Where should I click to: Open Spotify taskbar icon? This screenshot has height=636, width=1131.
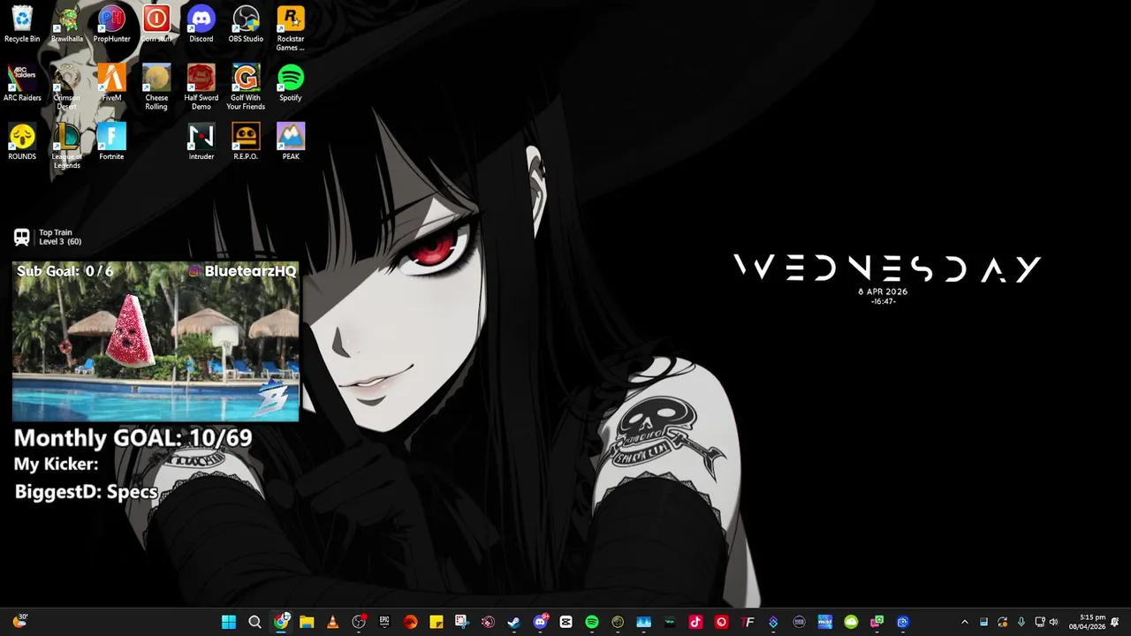tap(592, 622)
